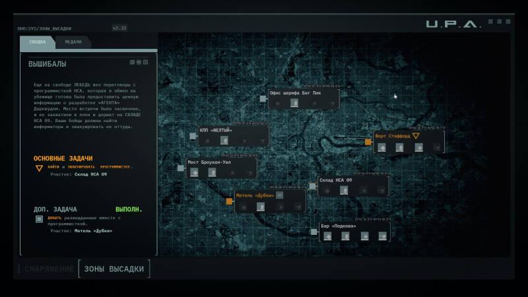Select the Склад НСА 09 map marker
The height and width of the screenshot is (297, 528).
(x=312, y=186)
